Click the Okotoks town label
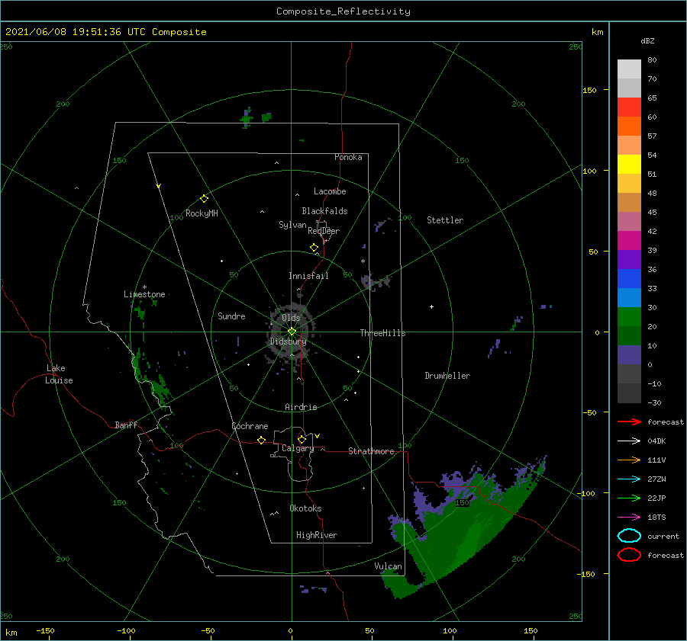The width and height of the screenshot is (687, 641). point(305,508)
